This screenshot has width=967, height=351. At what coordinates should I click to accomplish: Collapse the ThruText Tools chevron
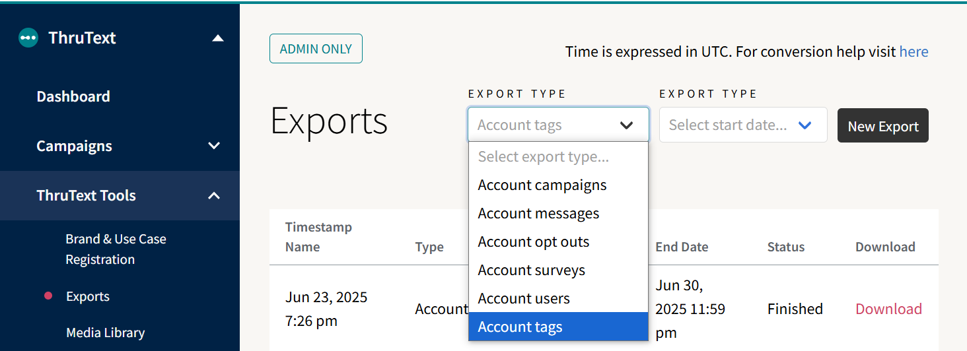click(x=214, y=195)
